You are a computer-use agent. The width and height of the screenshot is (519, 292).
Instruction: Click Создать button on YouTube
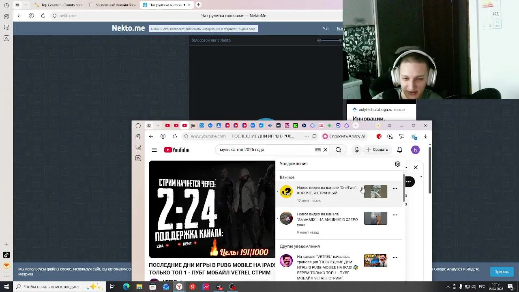pos(377,150)
